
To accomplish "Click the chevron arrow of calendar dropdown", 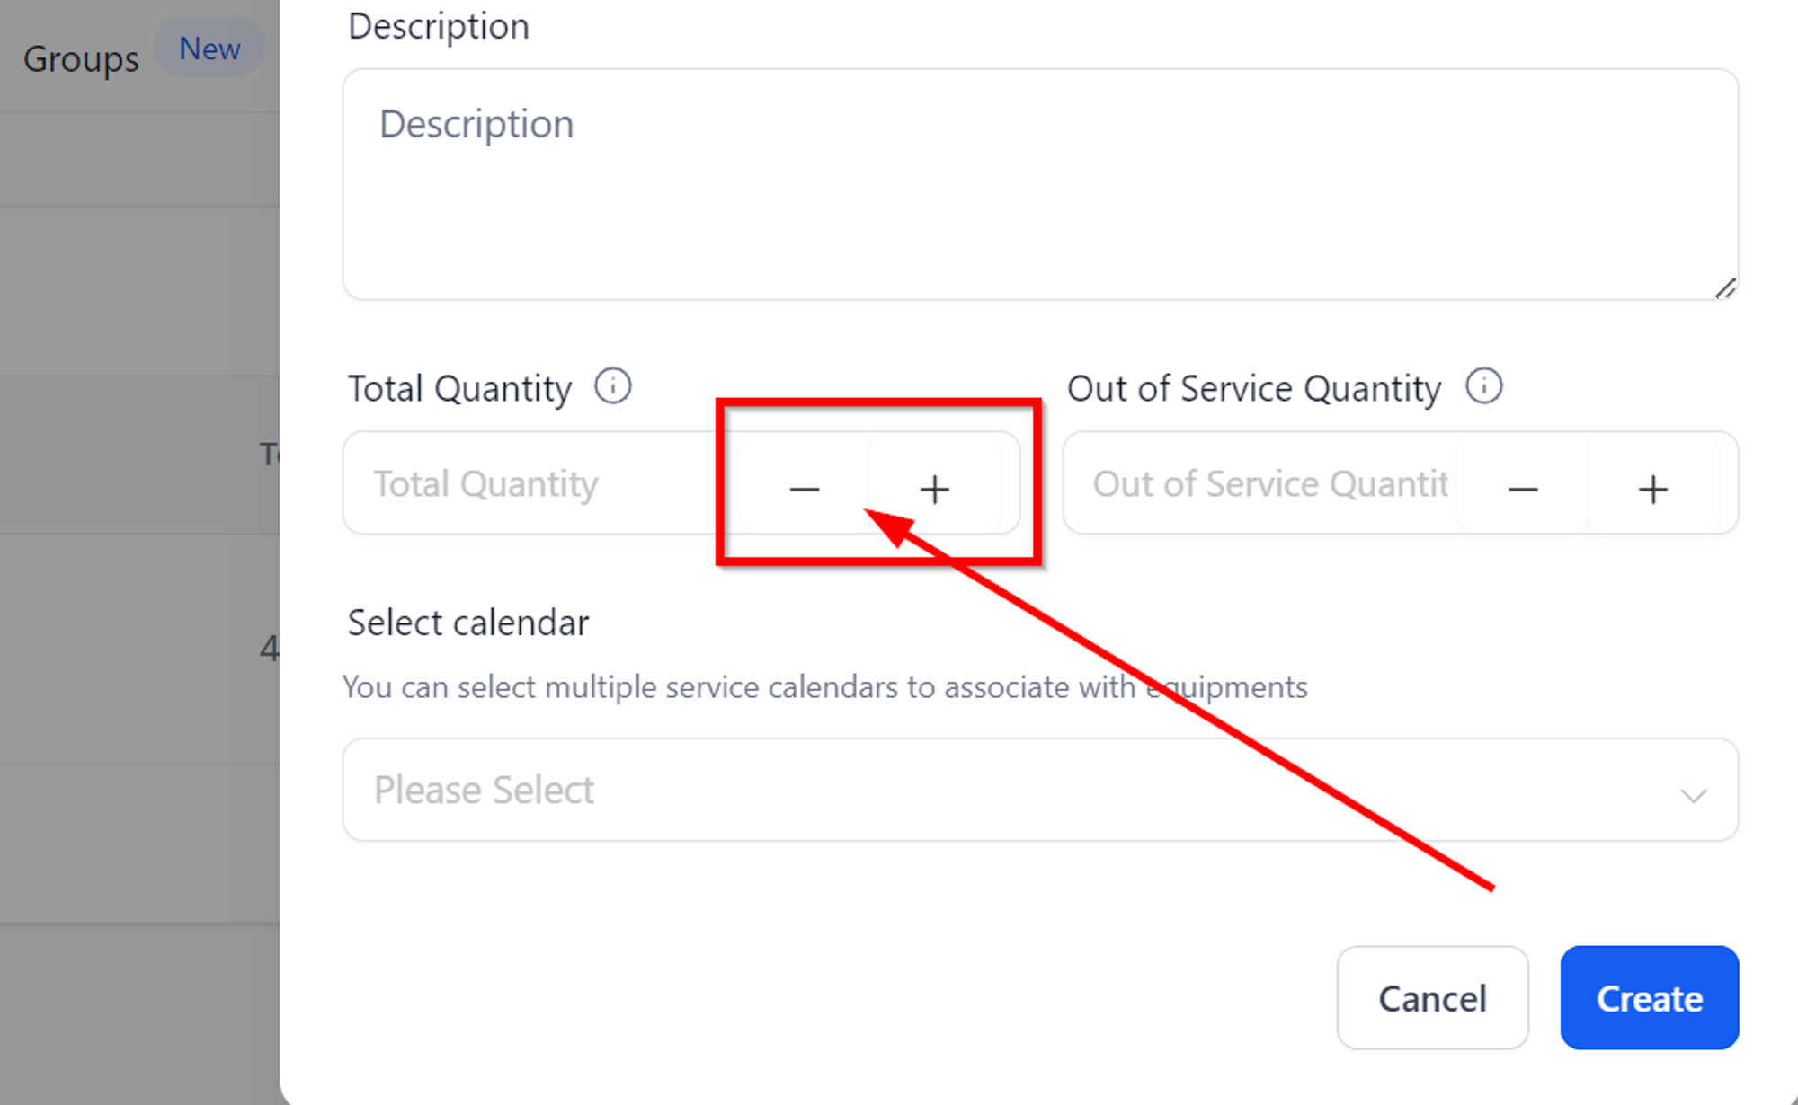I will [x=1693, y=795].
